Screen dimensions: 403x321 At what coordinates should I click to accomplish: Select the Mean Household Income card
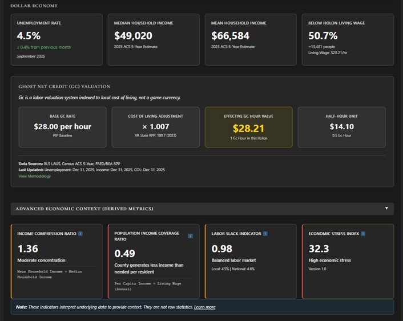coord(250,39)
